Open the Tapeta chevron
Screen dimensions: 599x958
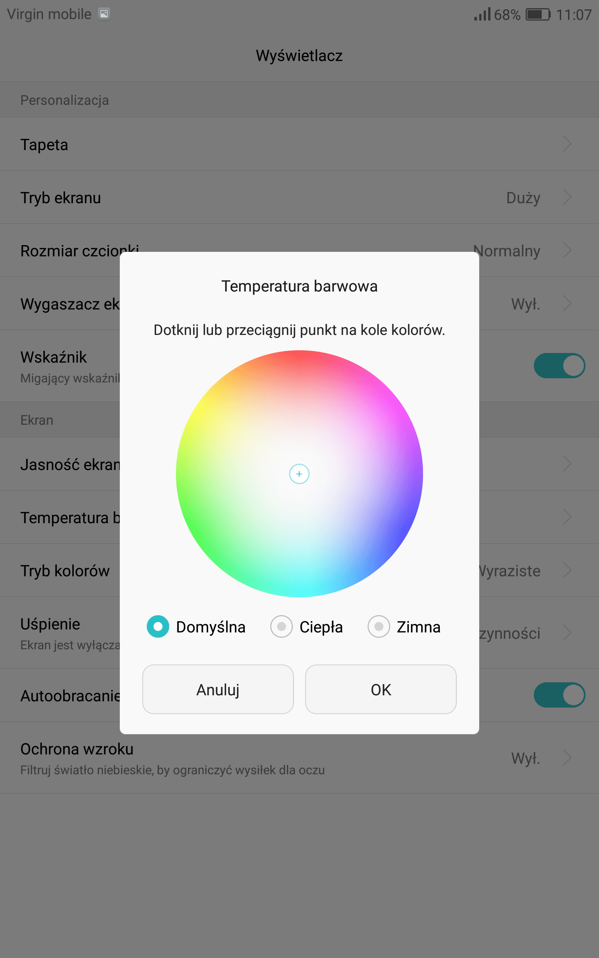point(567,144)
